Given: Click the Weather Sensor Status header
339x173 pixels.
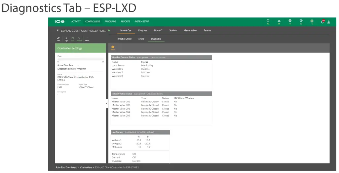Looking at the screenshot, I should click(161, 57).
